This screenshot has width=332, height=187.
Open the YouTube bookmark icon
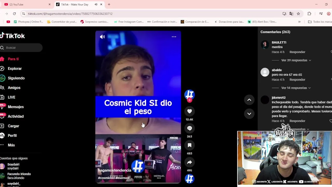pyautogui.click(x=8, y=22)
